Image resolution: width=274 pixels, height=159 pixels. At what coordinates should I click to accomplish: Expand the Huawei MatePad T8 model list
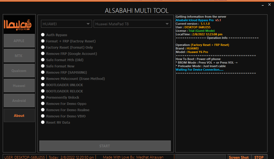(132, 24)
